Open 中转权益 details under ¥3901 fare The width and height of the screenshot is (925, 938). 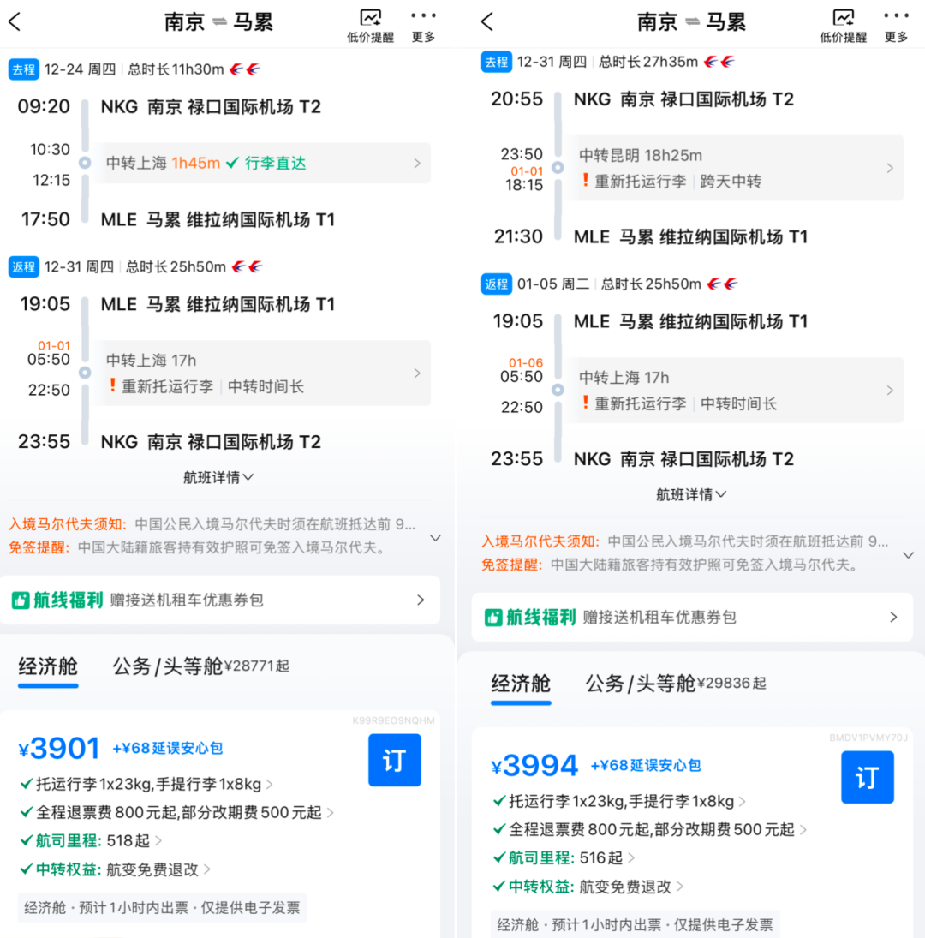click(116, 869)
